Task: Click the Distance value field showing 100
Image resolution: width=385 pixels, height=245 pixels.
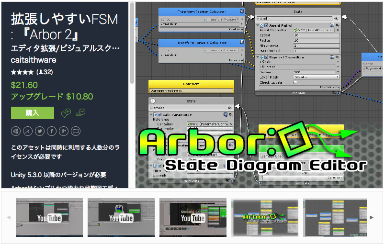Action: tap(315, 72)
